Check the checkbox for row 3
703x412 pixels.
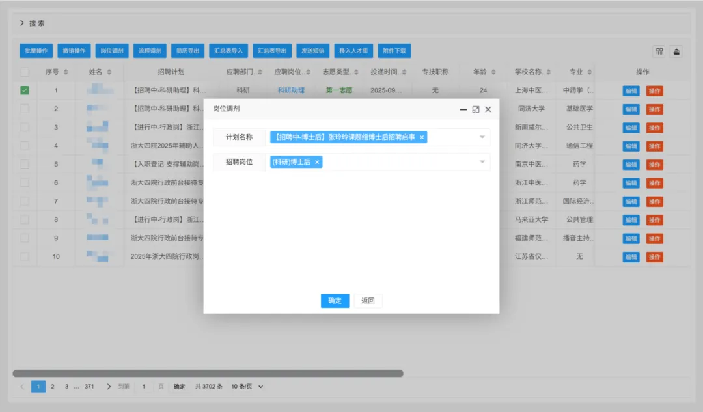[x=25, y=128]
